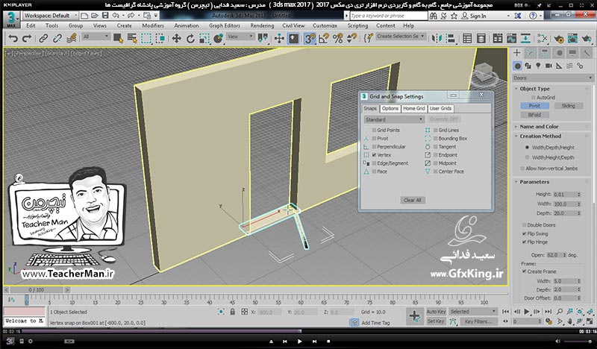Select the Geometry category icon
Viewport: 597px width, 349px height.
click(517, 66)
